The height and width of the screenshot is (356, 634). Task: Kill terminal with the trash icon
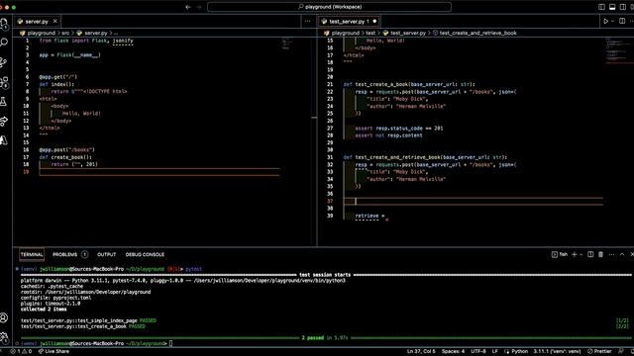coord(601,255)
